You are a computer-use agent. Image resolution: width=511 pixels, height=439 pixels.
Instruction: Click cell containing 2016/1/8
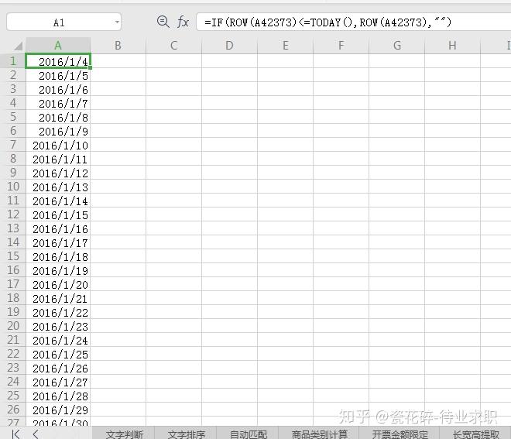(58, 117)
